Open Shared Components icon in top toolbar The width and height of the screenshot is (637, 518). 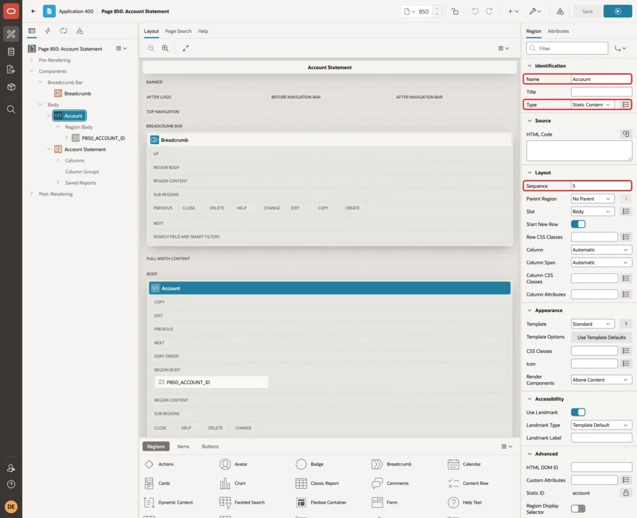pos(560,11)
